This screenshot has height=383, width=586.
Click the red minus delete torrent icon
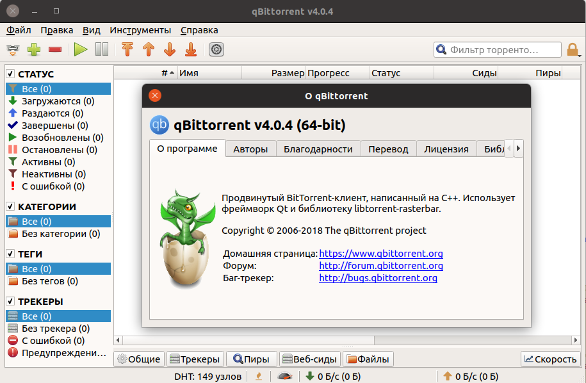55,49
